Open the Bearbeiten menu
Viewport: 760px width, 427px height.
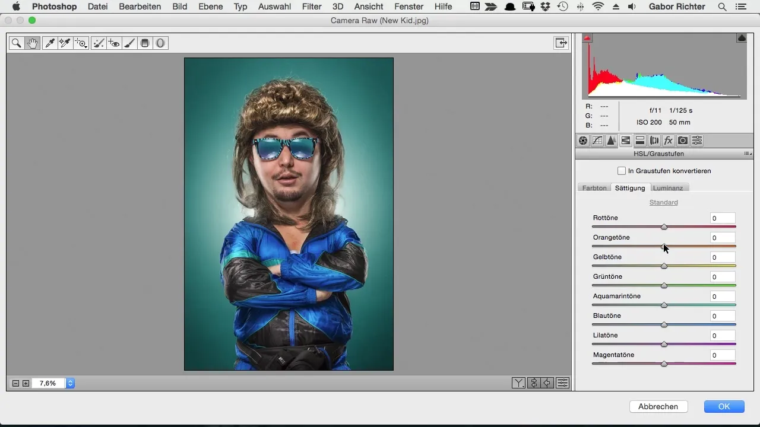click(x=140, y=7)
